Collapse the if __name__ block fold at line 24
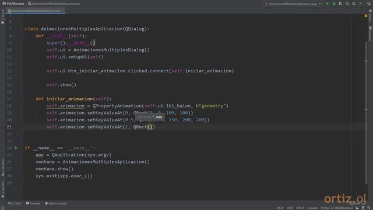Screen dimensions: 373x210 (23, 148)
